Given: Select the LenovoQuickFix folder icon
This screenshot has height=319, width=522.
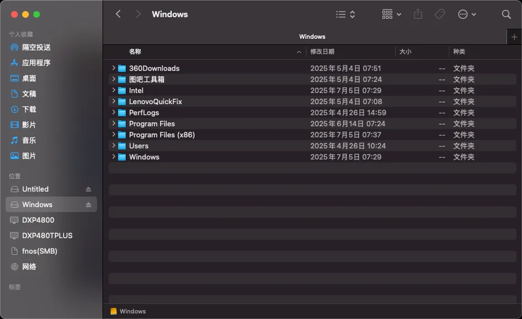Looking at the screenshot, I should 122,101.
